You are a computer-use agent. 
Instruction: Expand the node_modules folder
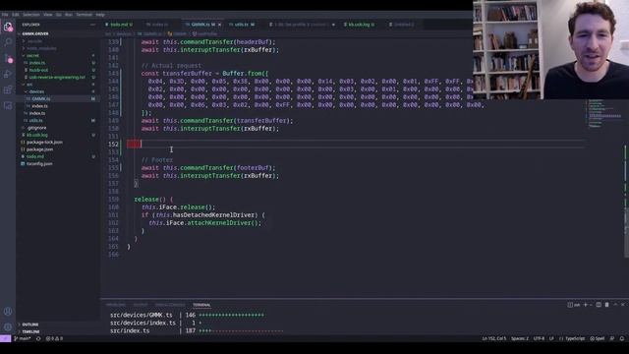point(41,48)
